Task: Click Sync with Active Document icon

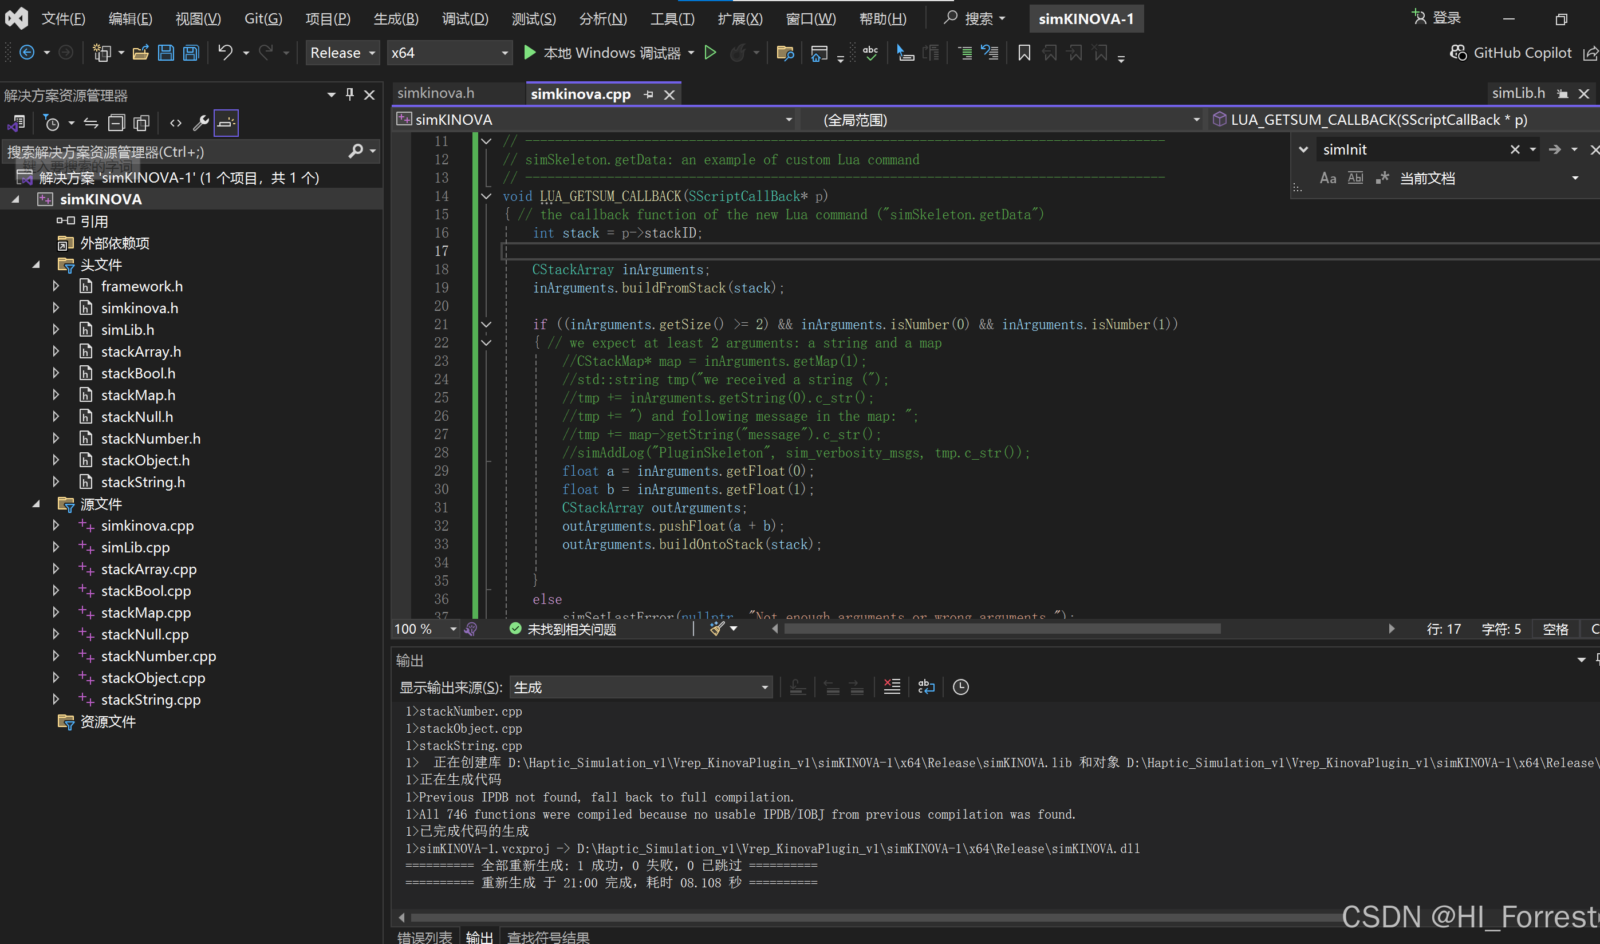Action: tap(91, 123)
